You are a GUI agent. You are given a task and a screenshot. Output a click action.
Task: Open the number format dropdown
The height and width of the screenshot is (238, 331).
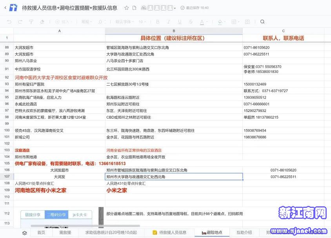86,22
